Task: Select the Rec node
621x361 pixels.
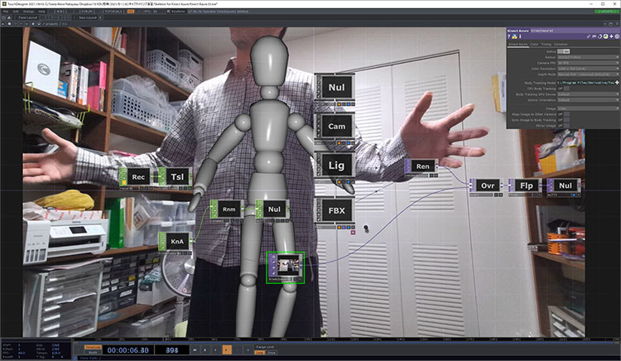Action: tap(138, 177)
